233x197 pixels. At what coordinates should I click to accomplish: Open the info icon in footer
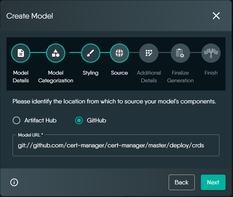14,182
